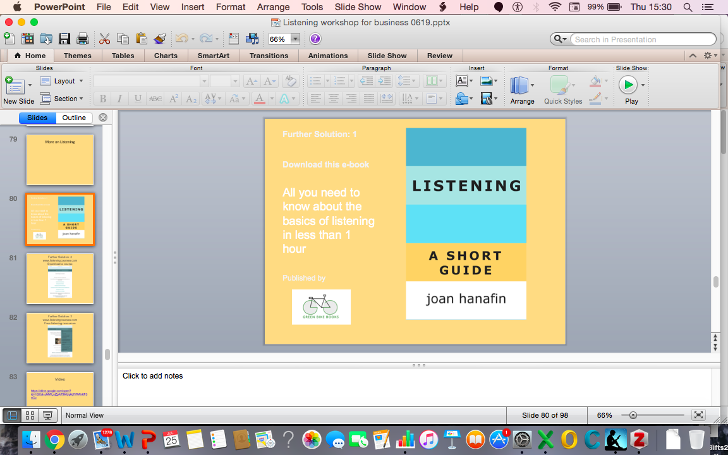
Task: Adjust the zoom slider in the status bar
Action: pos(633,415)
